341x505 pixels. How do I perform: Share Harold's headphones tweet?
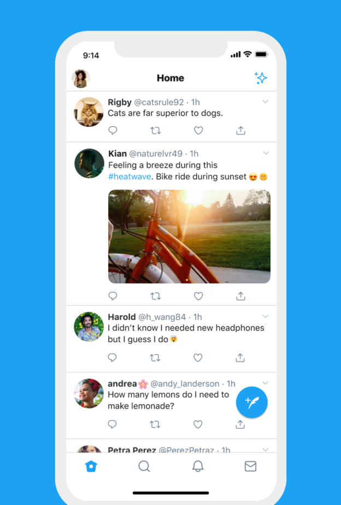click(240, 358)
